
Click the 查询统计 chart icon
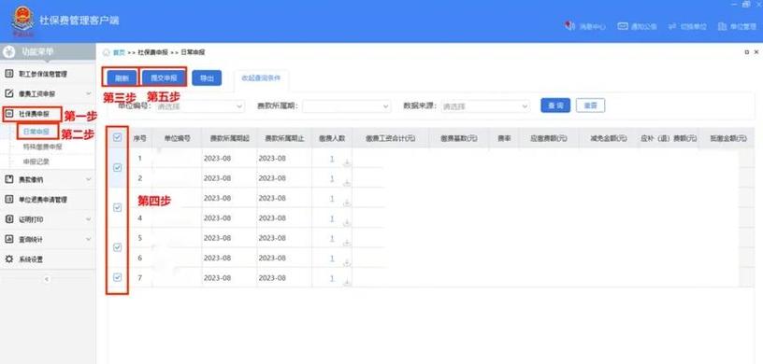click(8, 239)
